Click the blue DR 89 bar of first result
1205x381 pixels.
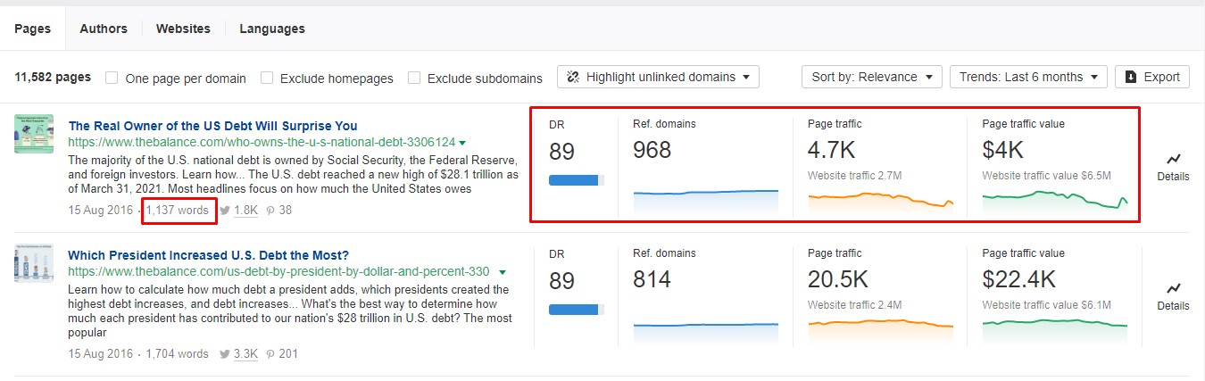tap(574, 180)
